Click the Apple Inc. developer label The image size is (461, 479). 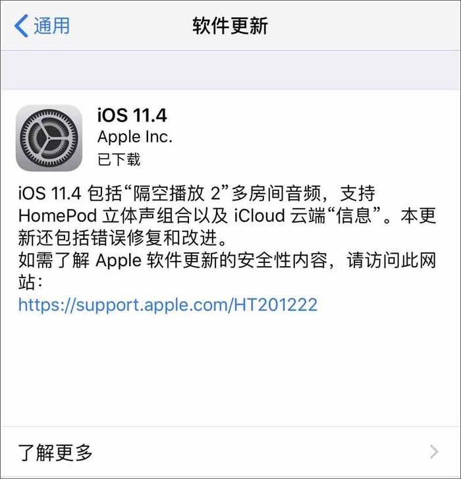coord(134,137)
